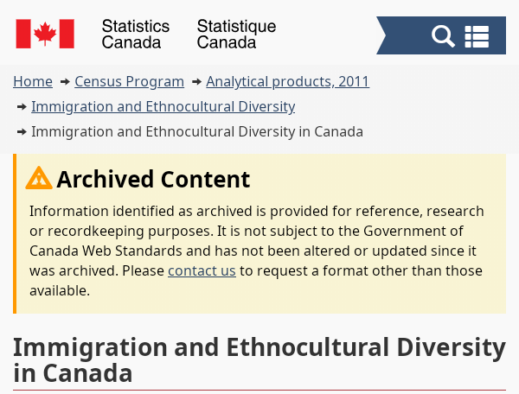Click the blue header banner's notched edge
Image resolution: width=519 pixels, height=394 pixels.
coord(382,35)
